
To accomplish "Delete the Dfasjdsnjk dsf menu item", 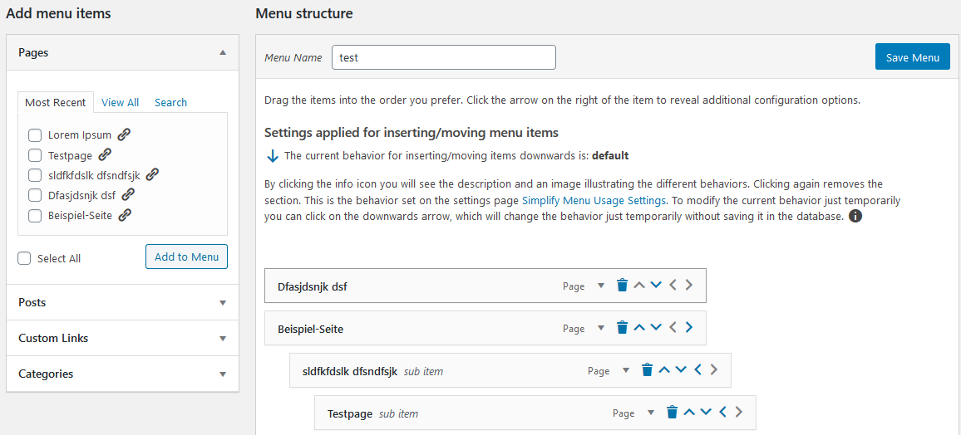I will 622,286.
